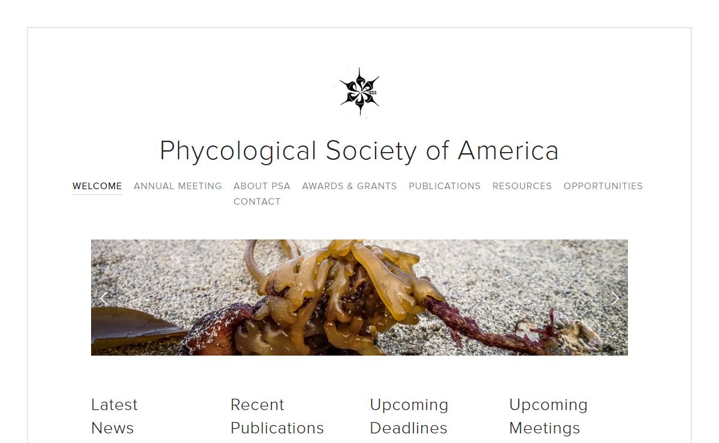Viewport: 719px width, 443px height.
Task: Select the Upcoming Deadlines heading
Action: click(x=409, y=416)
